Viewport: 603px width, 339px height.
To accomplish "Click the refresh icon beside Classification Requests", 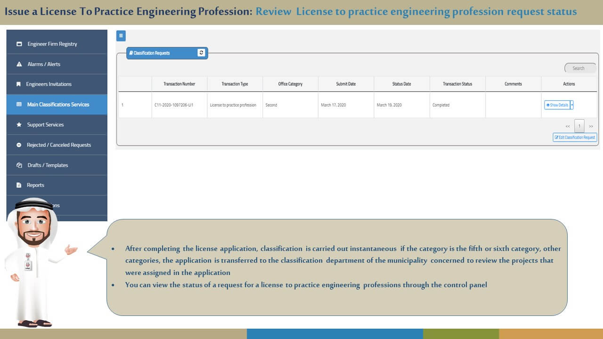I will point(202,53).
